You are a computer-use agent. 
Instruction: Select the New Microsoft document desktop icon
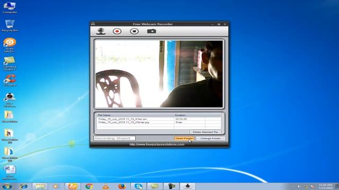(10, 173)
